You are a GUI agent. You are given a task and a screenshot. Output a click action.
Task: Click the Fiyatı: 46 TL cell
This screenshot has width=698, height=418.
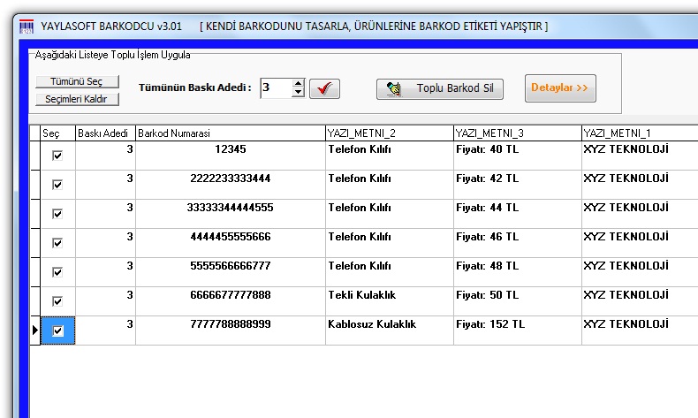[x=518, y=243]
